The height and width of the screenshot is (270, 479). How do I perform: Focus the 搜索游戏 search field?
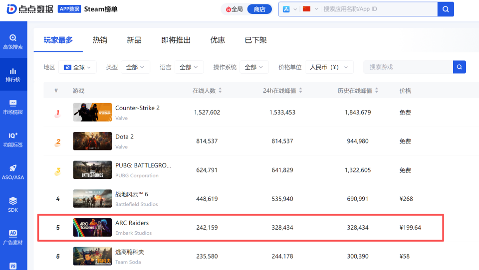pos(408,67)
